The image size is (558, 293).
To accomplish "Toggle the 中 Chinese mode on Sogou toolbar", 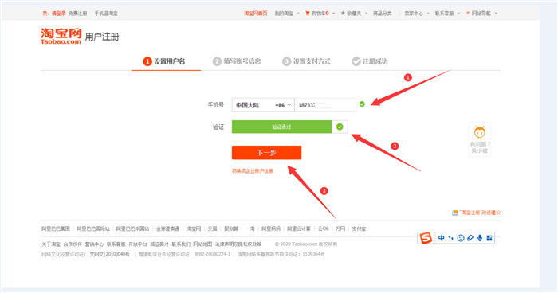I will (x=442, y=238).
